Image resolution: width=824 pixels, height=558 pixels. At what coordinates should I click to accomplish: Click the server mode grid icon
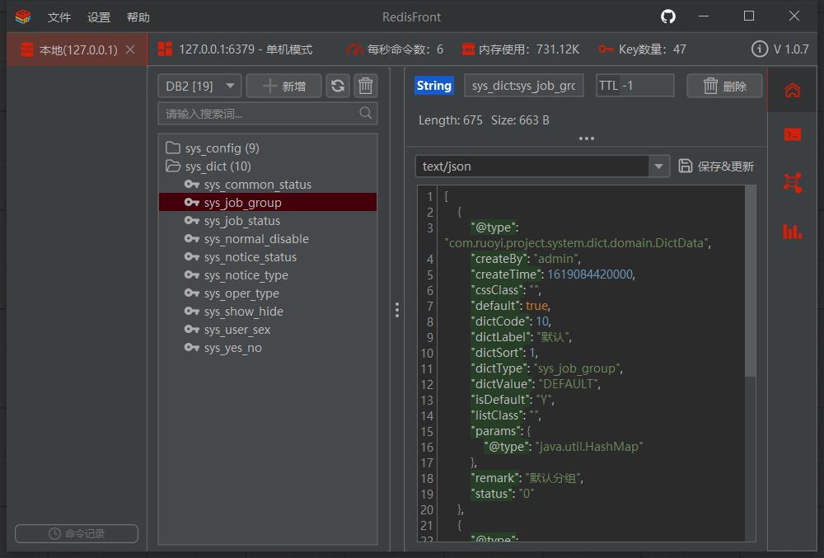(x=165, y=49)
